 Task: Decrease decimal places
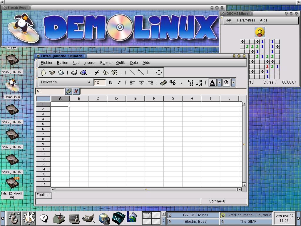(x=199, y=83)
